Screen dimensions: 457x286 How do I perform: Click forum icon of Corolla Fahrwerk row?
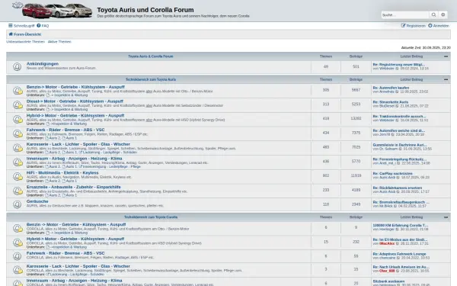[x=18, y=256]
